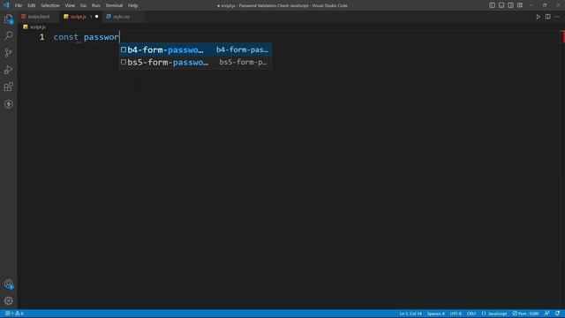Split the editor to the right

point(547,17)
